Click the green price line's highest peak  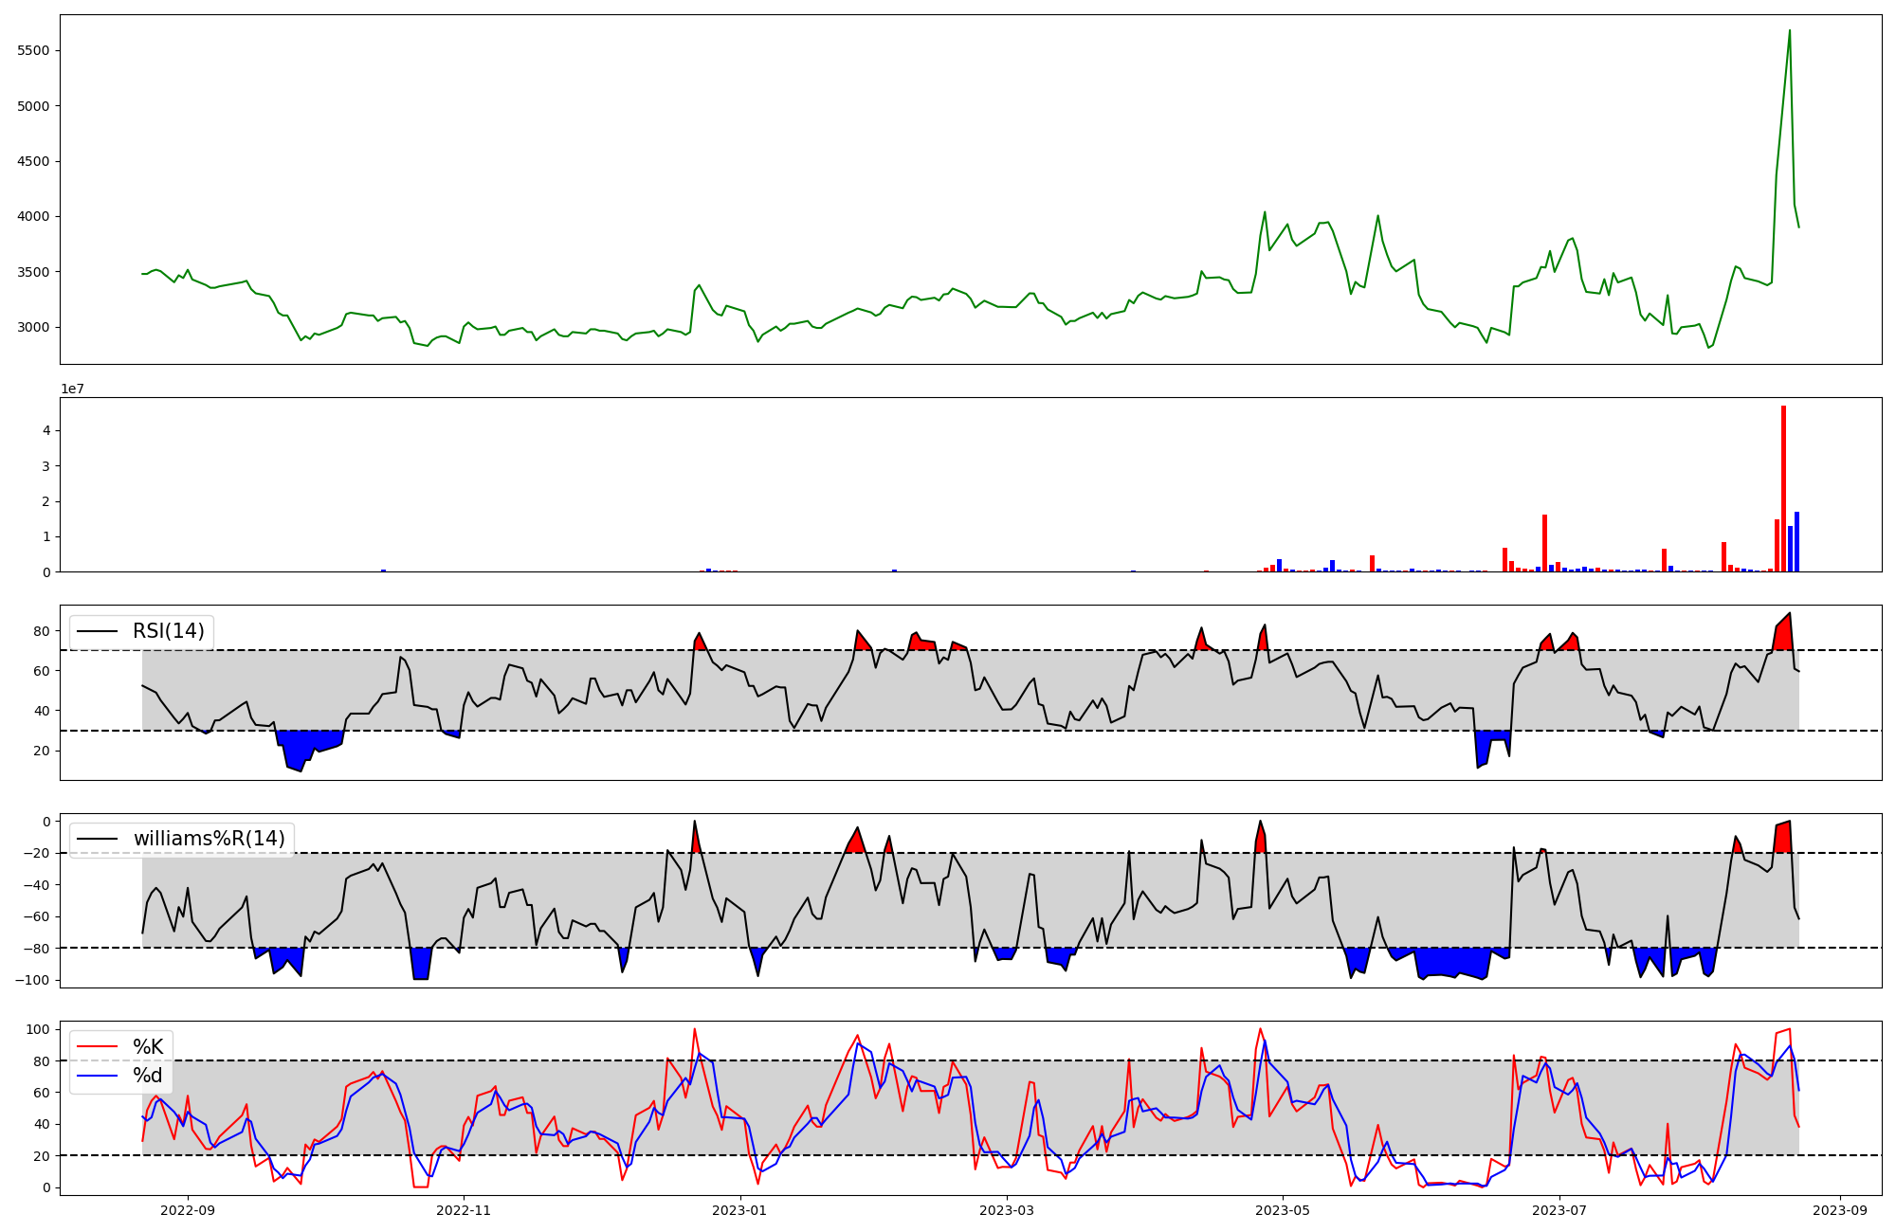(x=1789, y=32)
